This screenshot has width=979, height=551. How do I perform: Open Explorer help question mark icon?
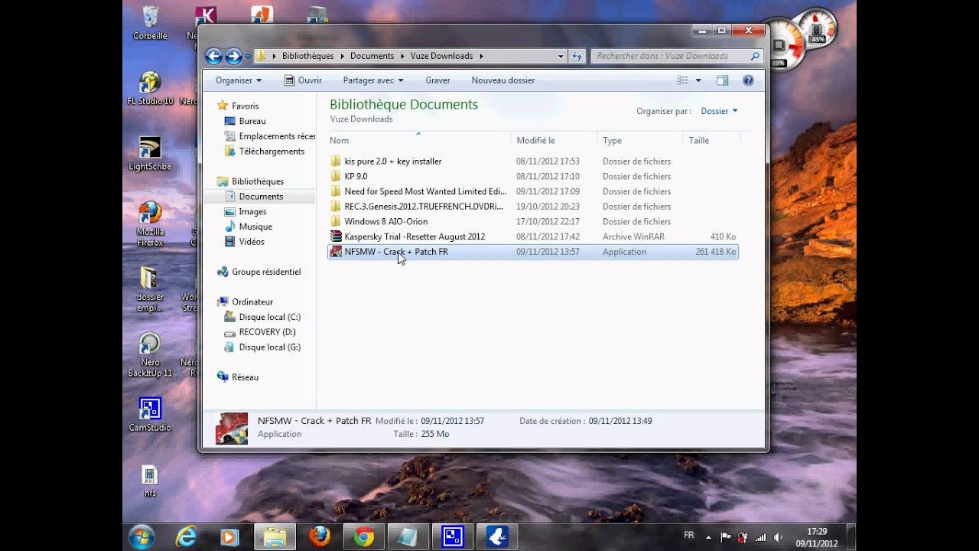pos(748,80)
